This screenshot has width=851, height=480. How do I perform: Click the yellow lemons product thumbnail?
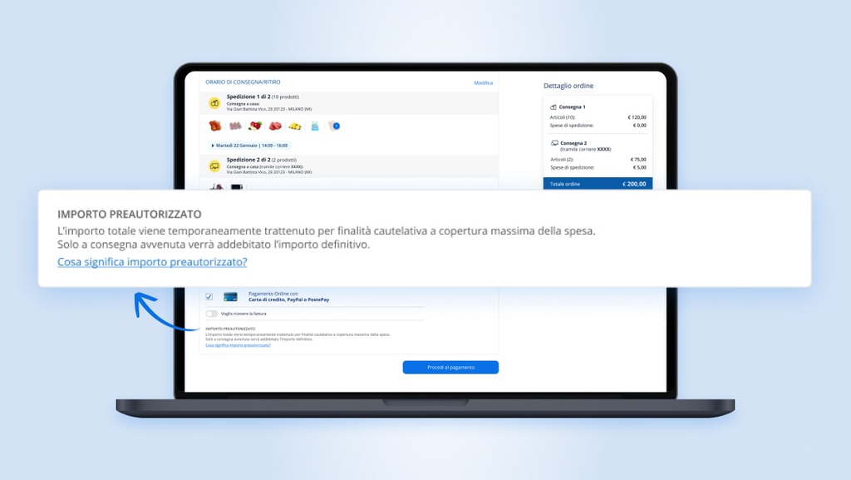point(294,126)
